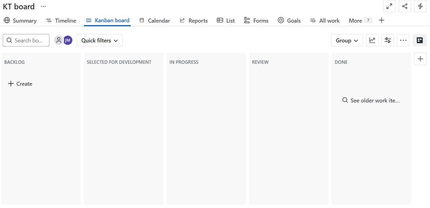Expand the More tabs menu
Screen dimensions: 430x208
click(x=360, y=20)
